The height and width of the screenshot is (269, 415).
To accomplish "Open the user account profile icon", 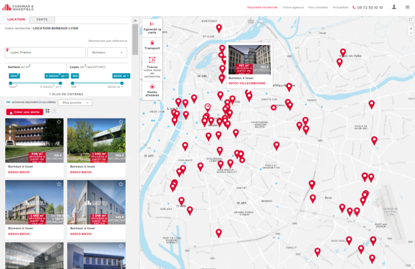I will [x=394, y=7].
